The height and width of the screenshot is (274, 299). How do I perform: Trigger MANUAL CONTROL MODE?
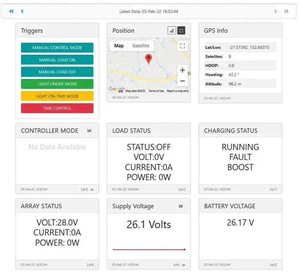(57, 48)
